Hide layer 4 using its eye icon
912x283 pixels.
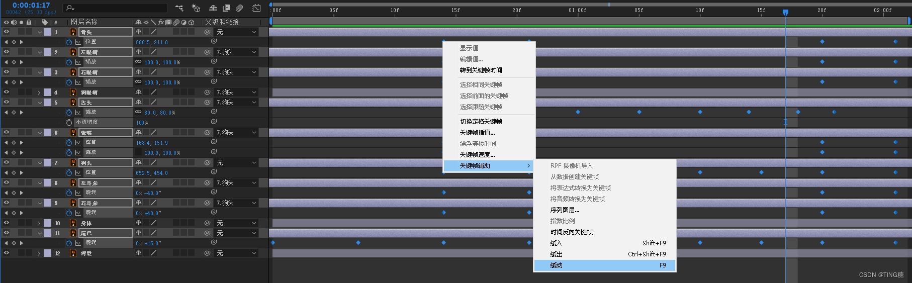(7, 92)
